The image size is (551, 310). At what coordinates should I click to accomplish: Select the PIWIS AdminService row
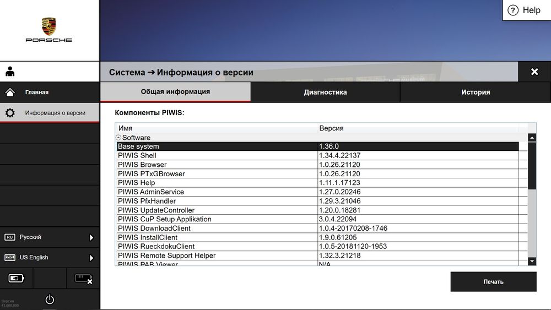click(x=318, y=192)
